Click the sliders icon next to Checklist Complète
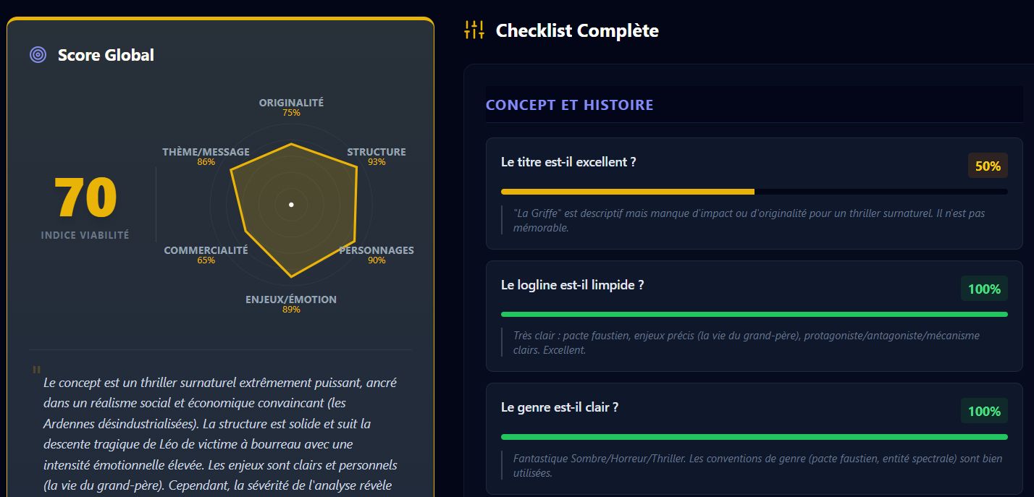The width and height of the screenshot is (1034, 497). click(473, 30)
